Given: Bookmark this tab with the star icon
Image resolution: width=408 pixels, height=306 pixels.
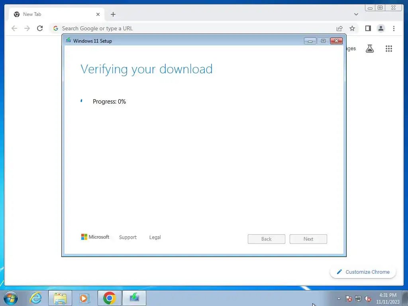Looking at the screenshot, I should click(x=352, y=28).
